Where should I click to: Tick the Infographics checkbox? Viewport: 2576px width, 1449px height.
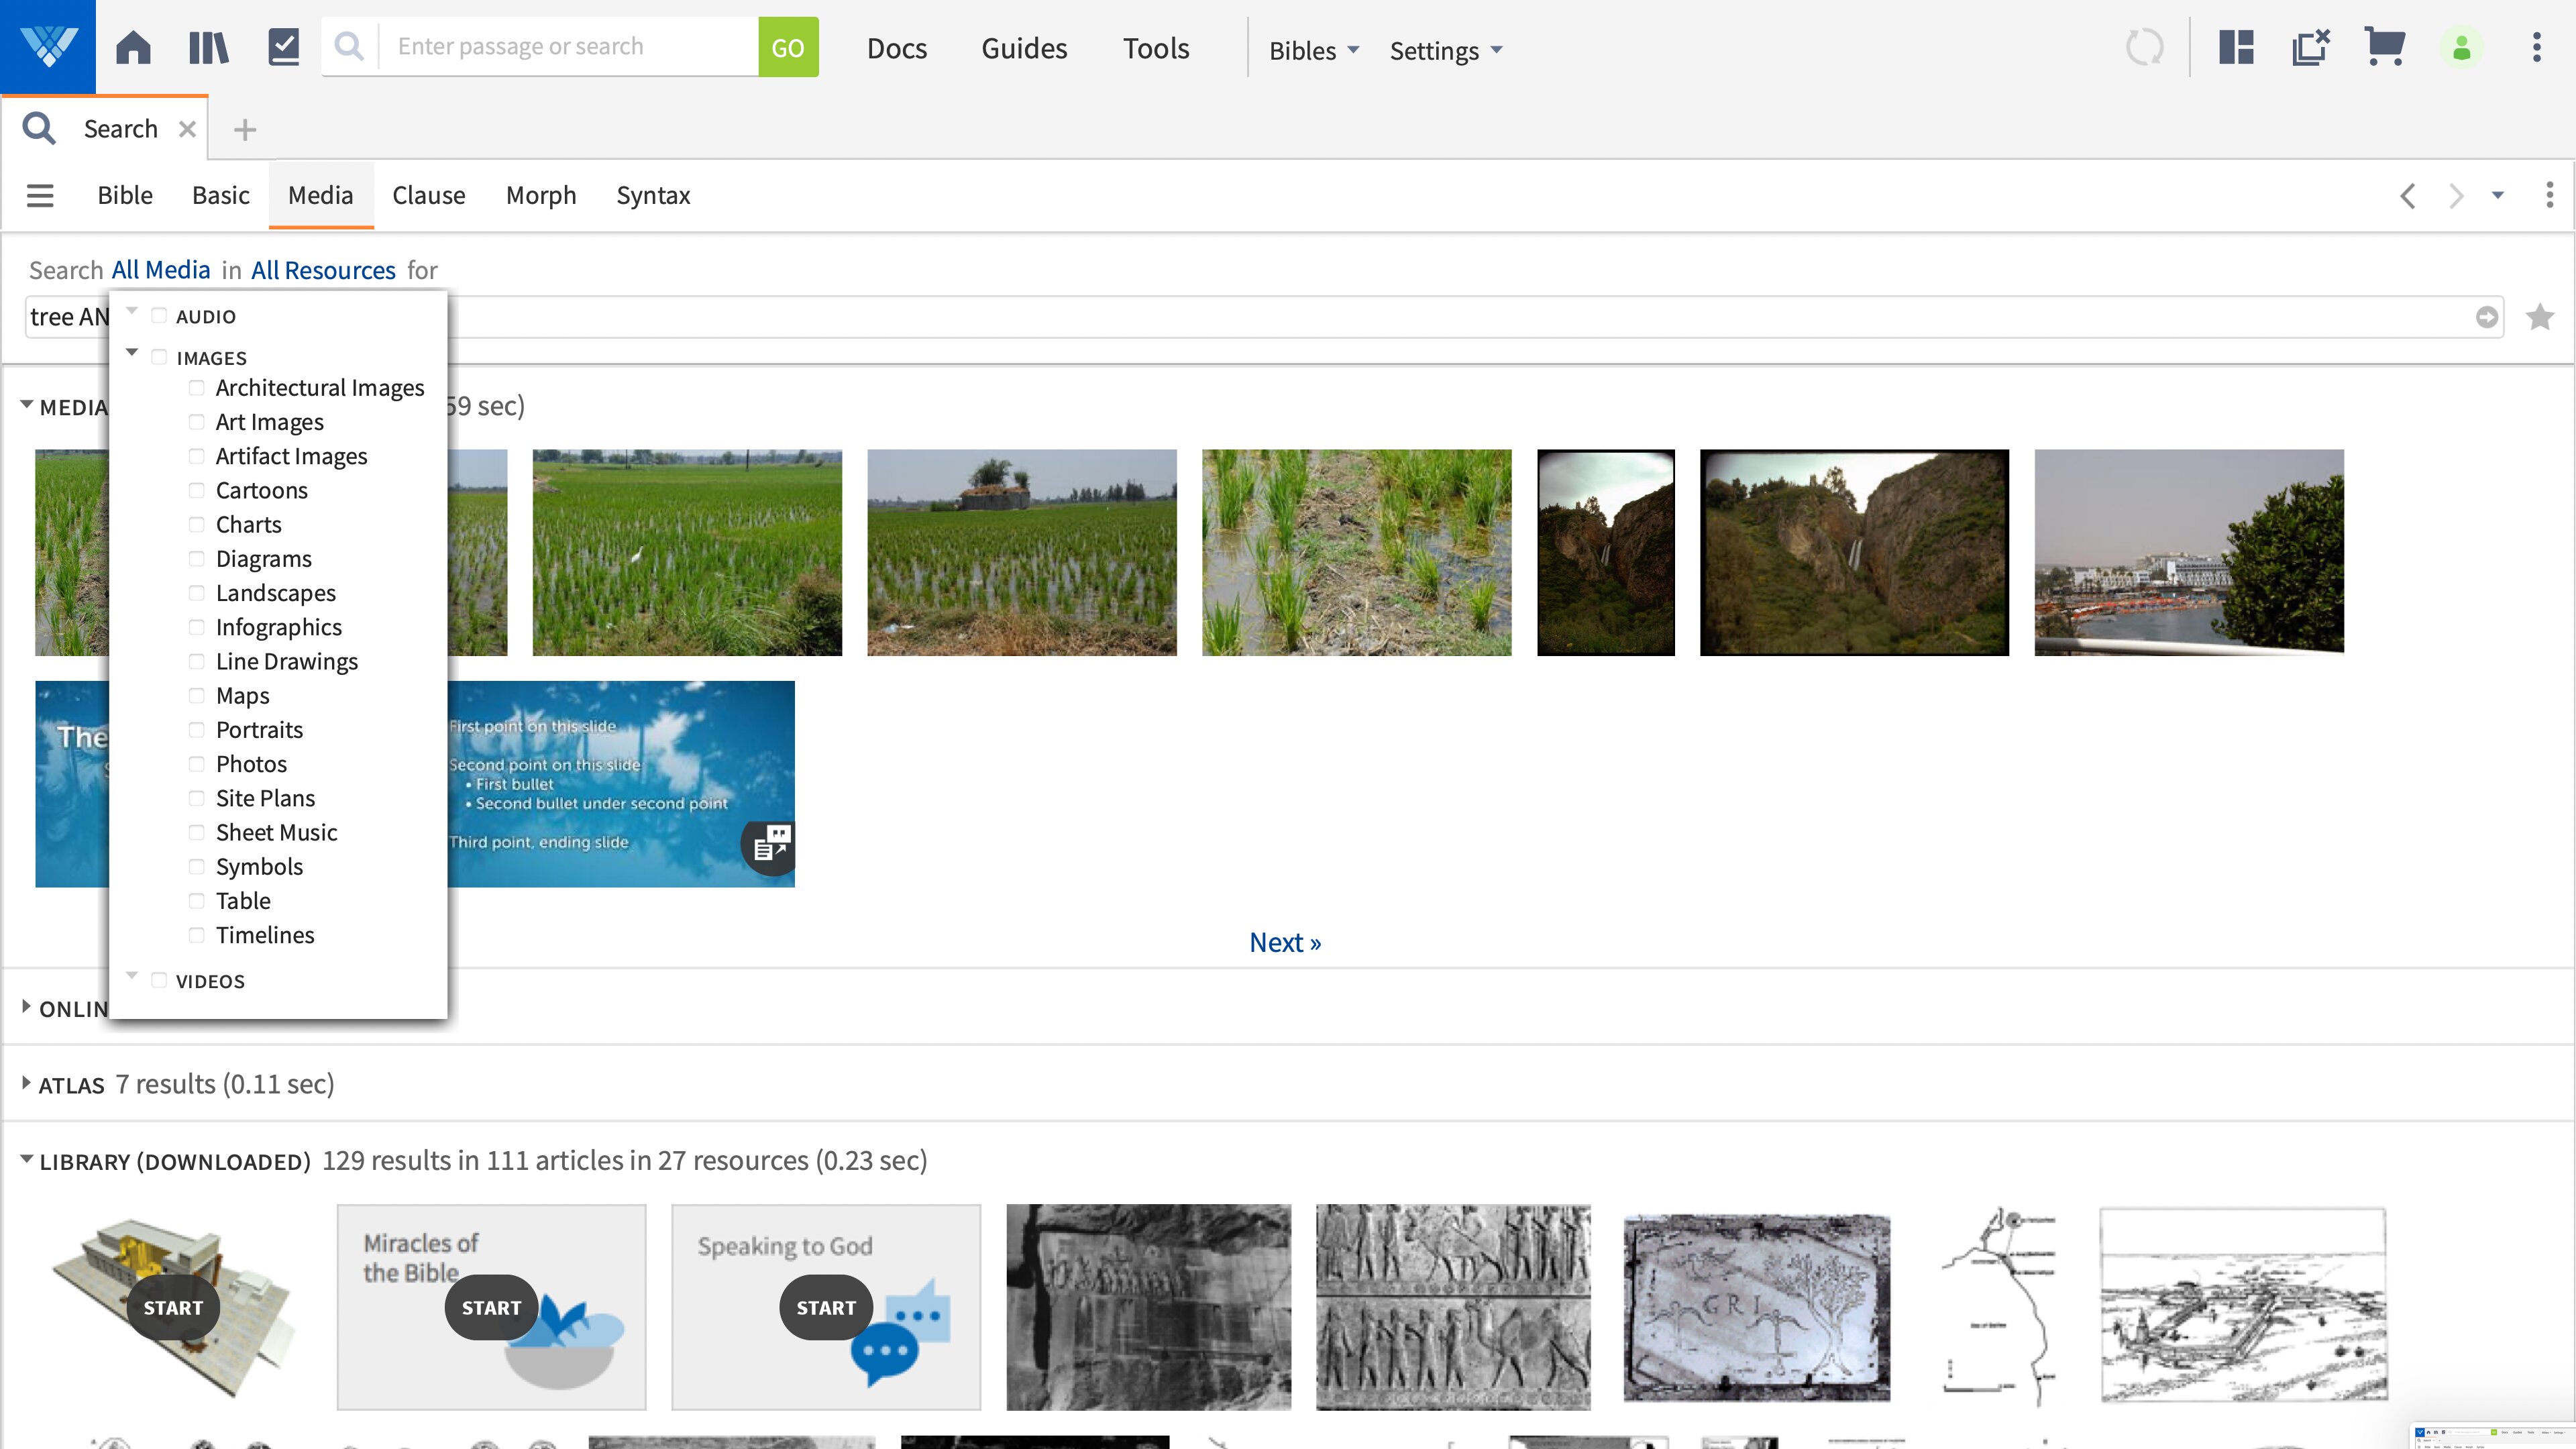(197, 627)
